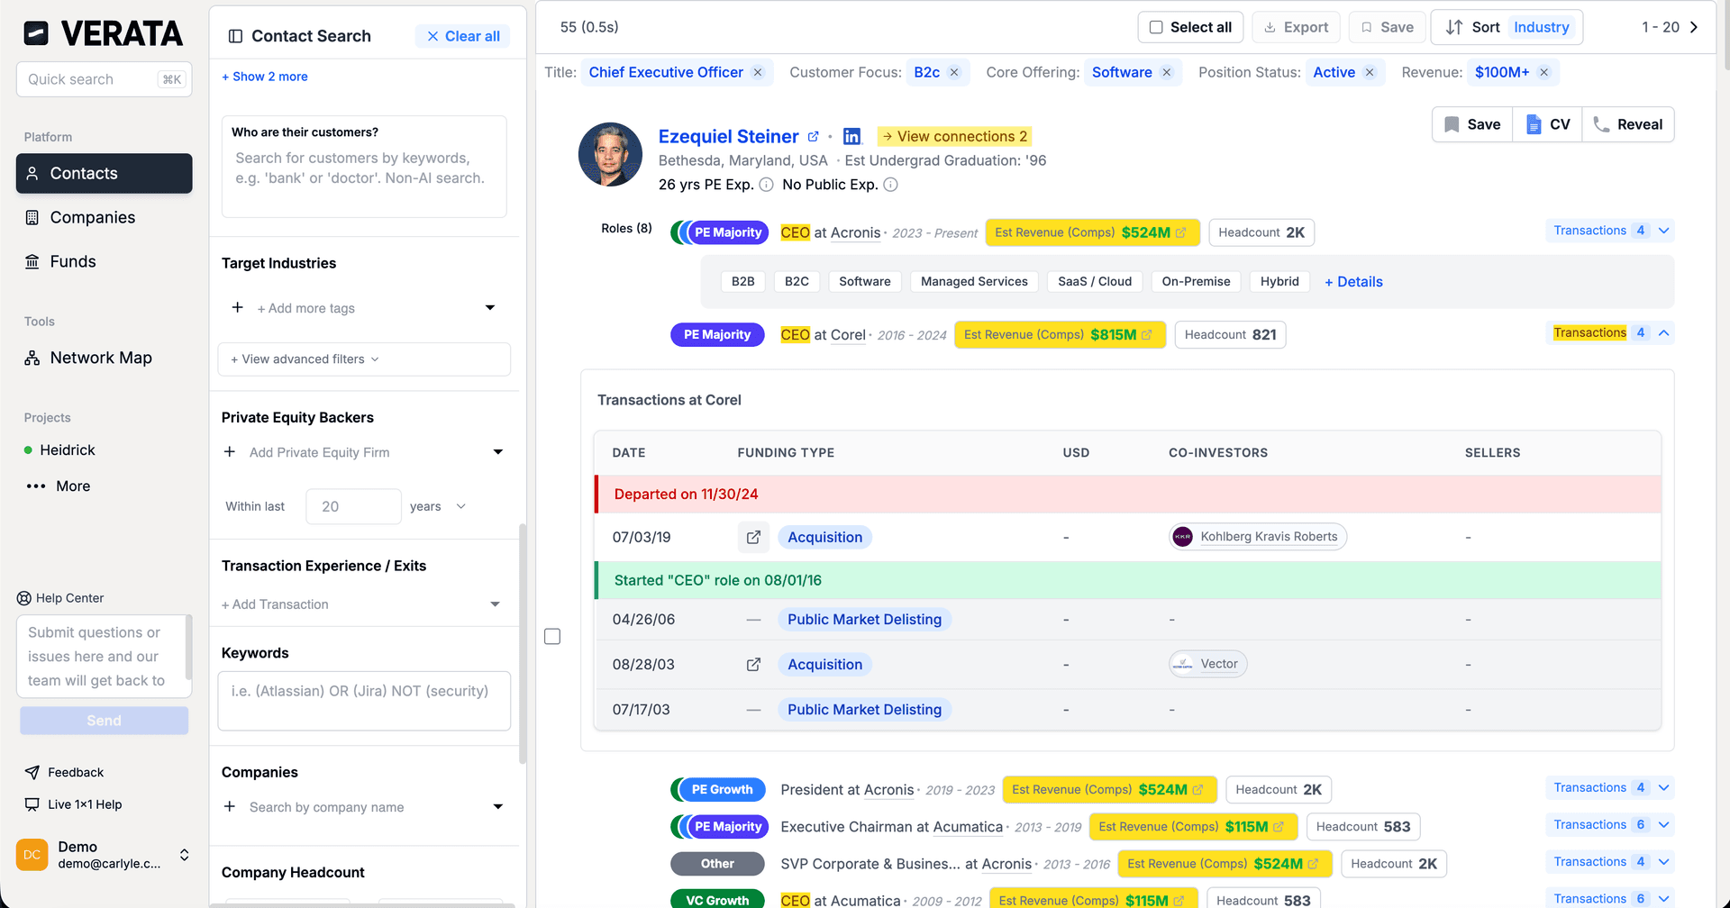Open external link for 07/03/19 Acquisition
Screen dimensions: 1730x908
coord(753,538)
